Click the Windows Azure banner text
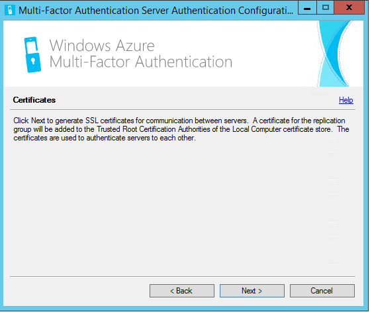This screenshot has height=312, width=370. [x=102, y=45]
